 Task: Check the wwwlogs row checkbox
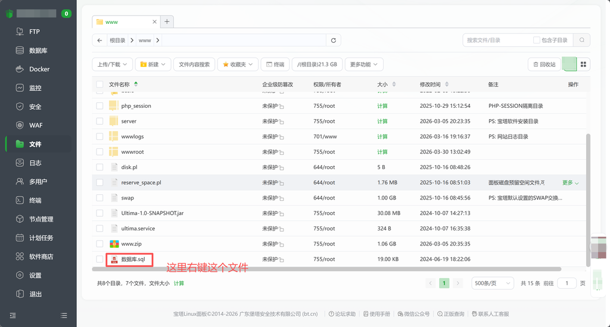coord(99,136)
